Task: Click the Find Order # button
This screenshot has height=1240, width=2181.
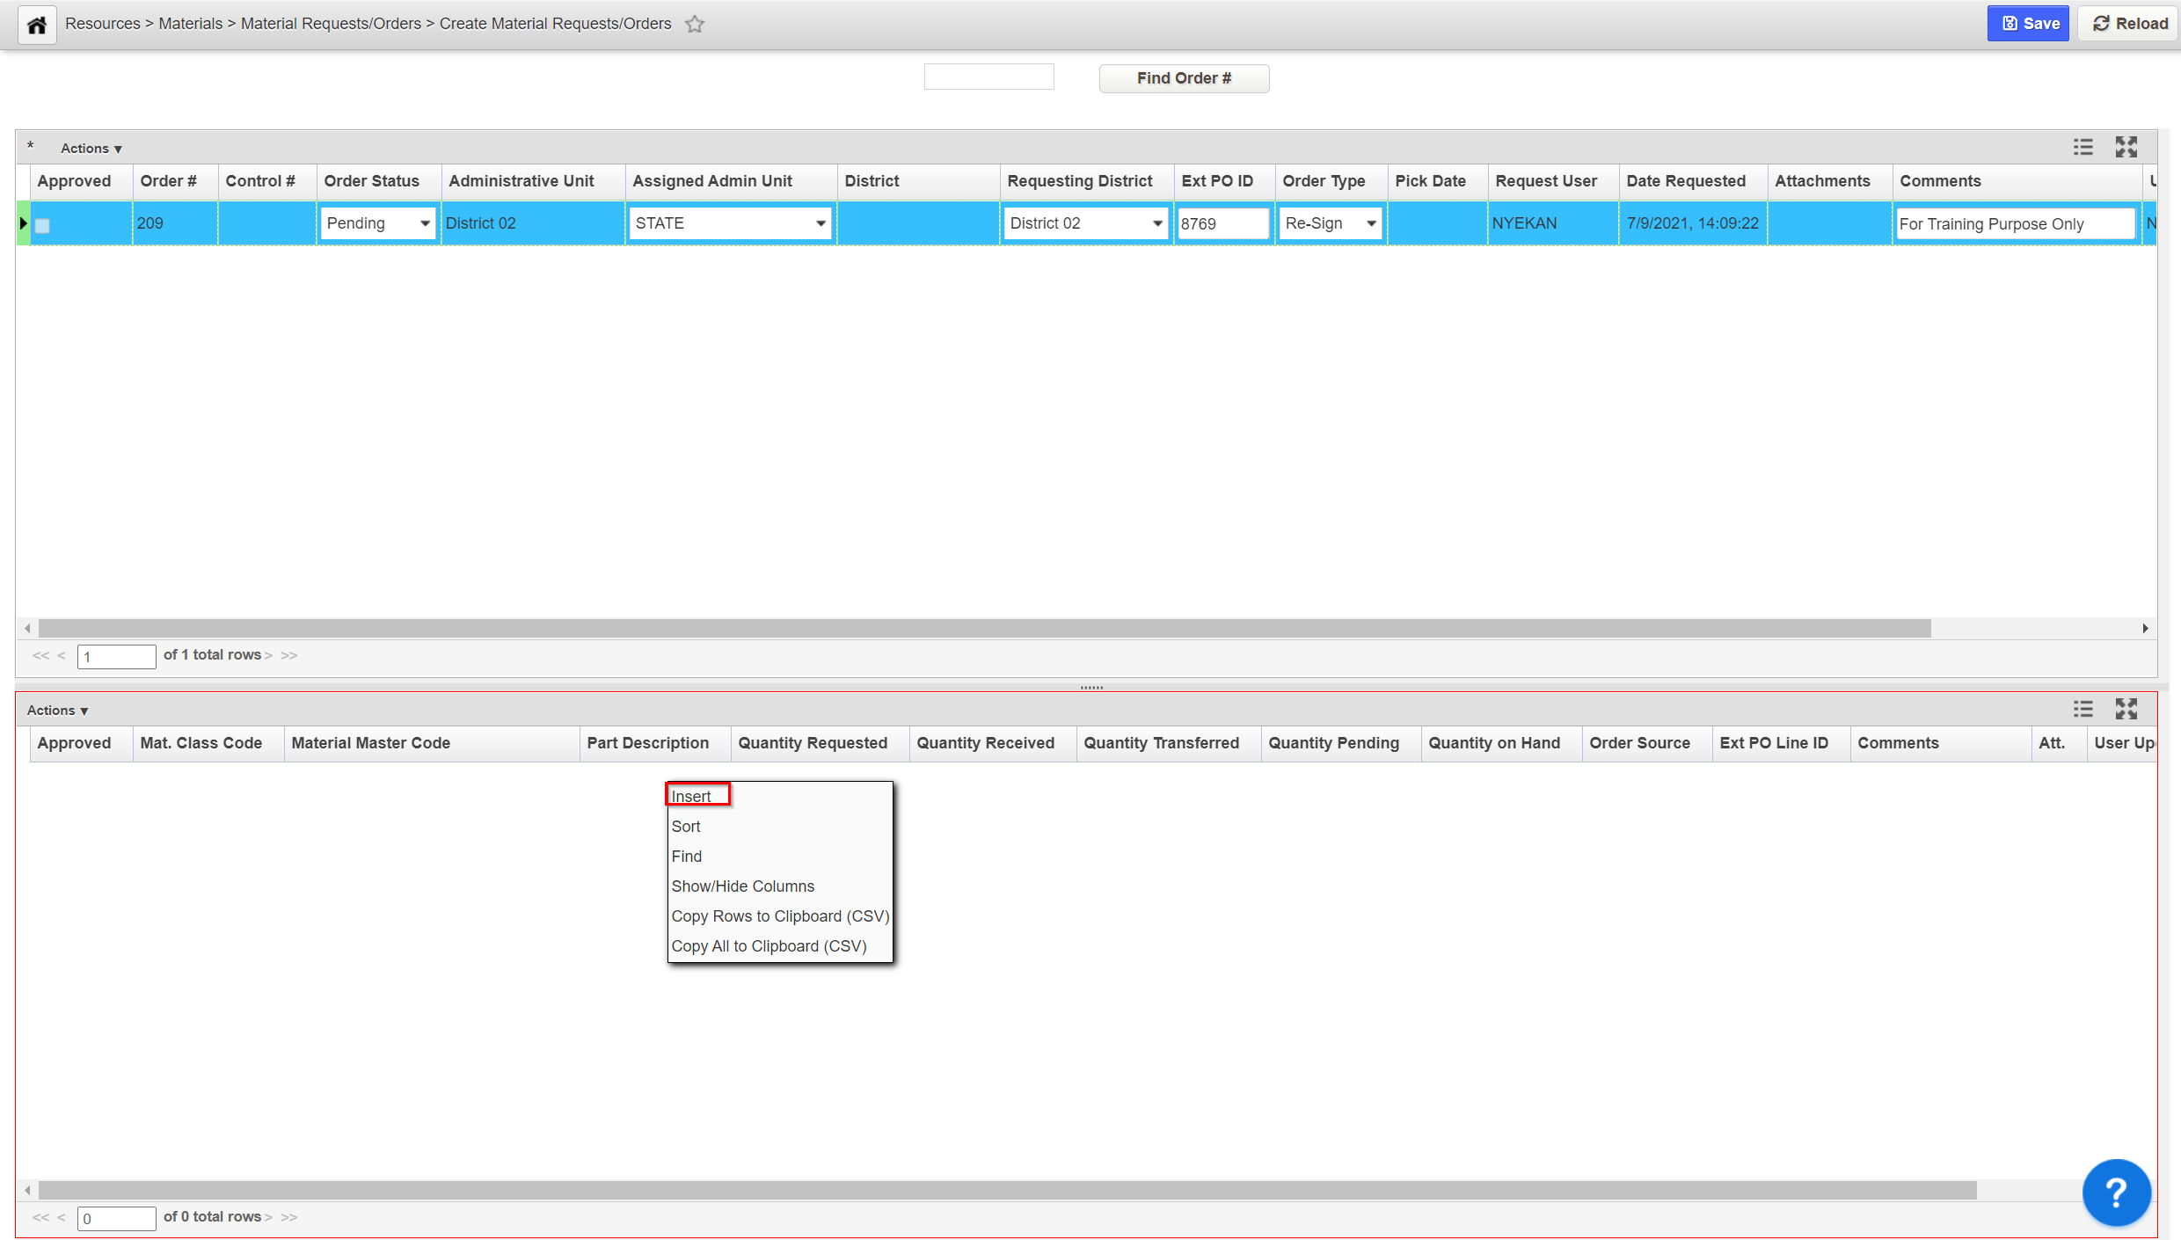Action: pyautogui.click(x=1184, y=78)
